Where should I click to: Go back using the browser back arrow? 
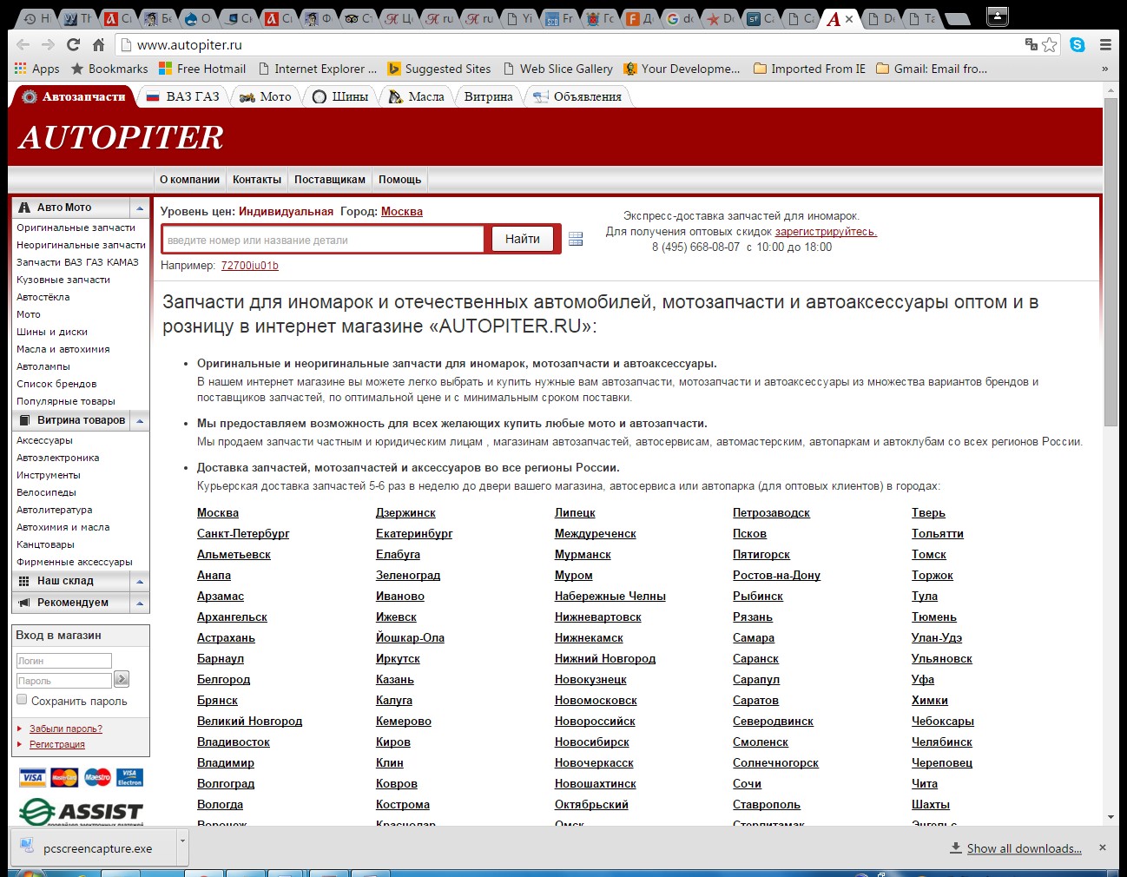[x=23, y=45]
